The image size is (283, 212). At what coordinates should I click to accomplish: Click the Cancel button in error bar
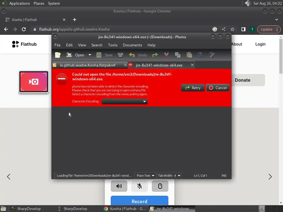(x=218, y=88)
